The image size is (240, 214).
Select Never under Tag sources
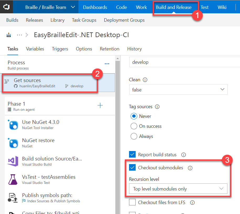coord(134,116)
